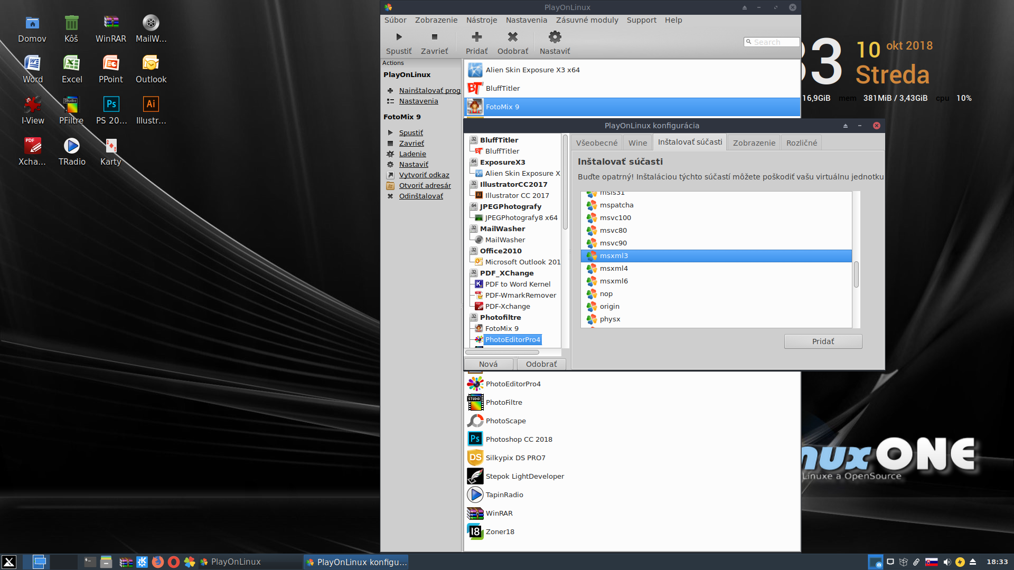
Task: Select PhotoFiltre in the app list
Action: (632, 402)
